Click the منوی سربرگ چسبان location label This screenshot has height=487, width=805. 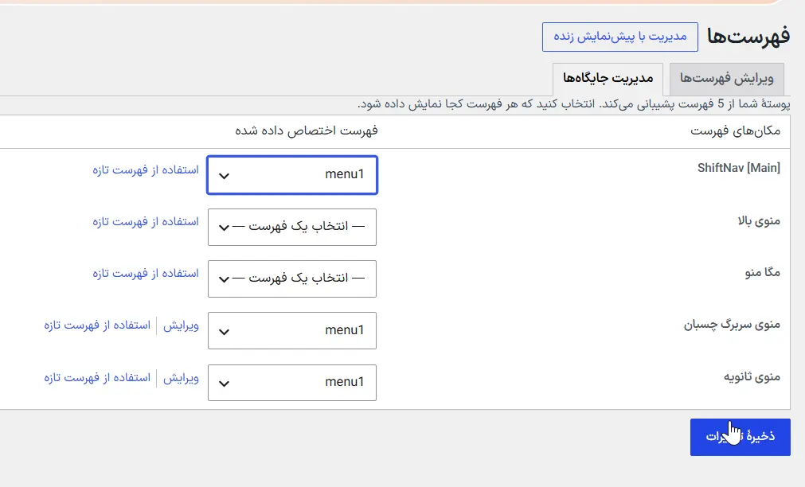point(732,325)
